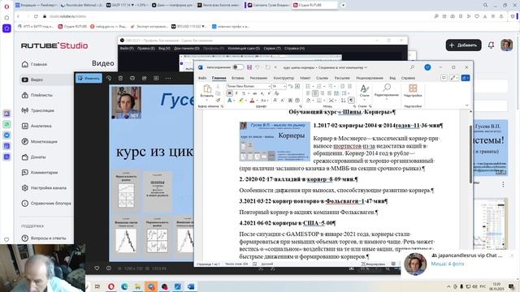Open Справка menu in OBS window
This screenshot has height=292, width=520.
(x=294, y=49)
